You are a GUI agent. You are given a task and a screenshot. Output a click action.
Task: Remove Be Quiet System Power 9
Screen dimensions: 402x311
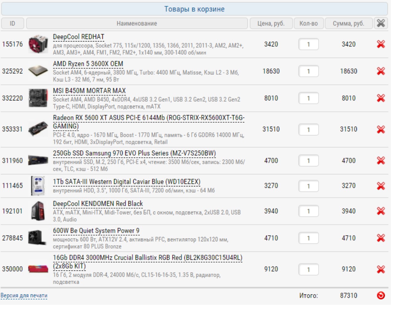click(x=380, y=238)
